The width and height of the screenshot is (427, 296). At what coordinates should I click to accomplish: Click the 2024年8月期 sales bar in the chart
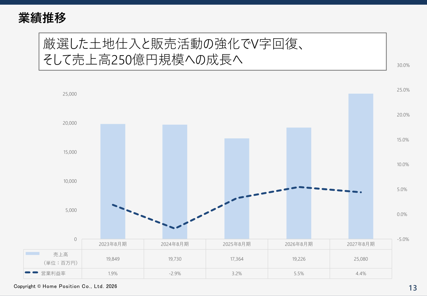click(175, 182)
